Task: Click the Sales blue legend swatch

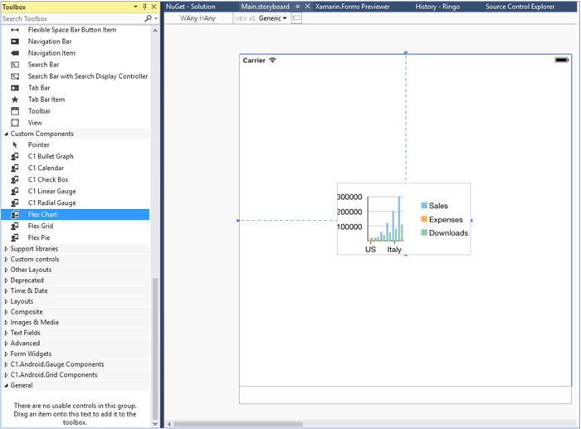Action: tap(424, 205)
